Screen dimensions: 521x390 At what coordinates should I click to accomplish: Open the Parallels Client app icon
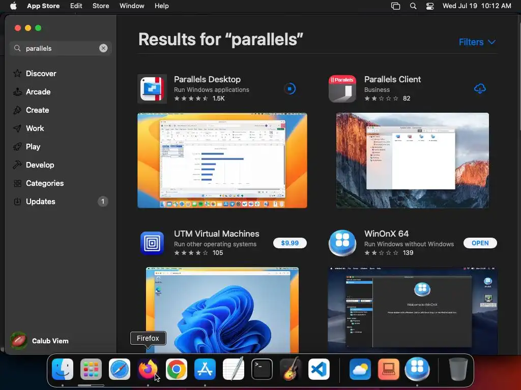(x=342, y=89)
